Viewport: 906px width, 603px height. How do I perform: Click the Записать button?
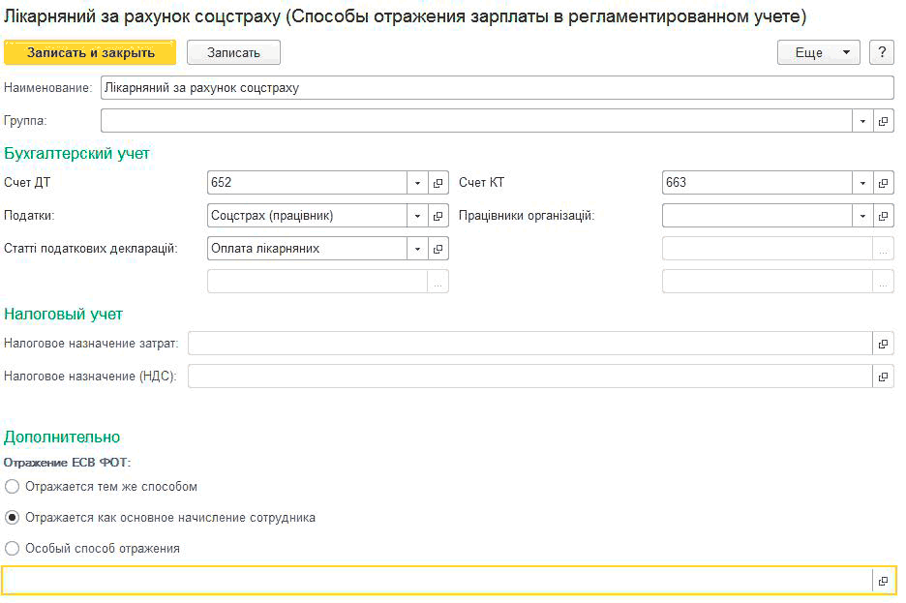pyautogui.click(x=233, y=52)
